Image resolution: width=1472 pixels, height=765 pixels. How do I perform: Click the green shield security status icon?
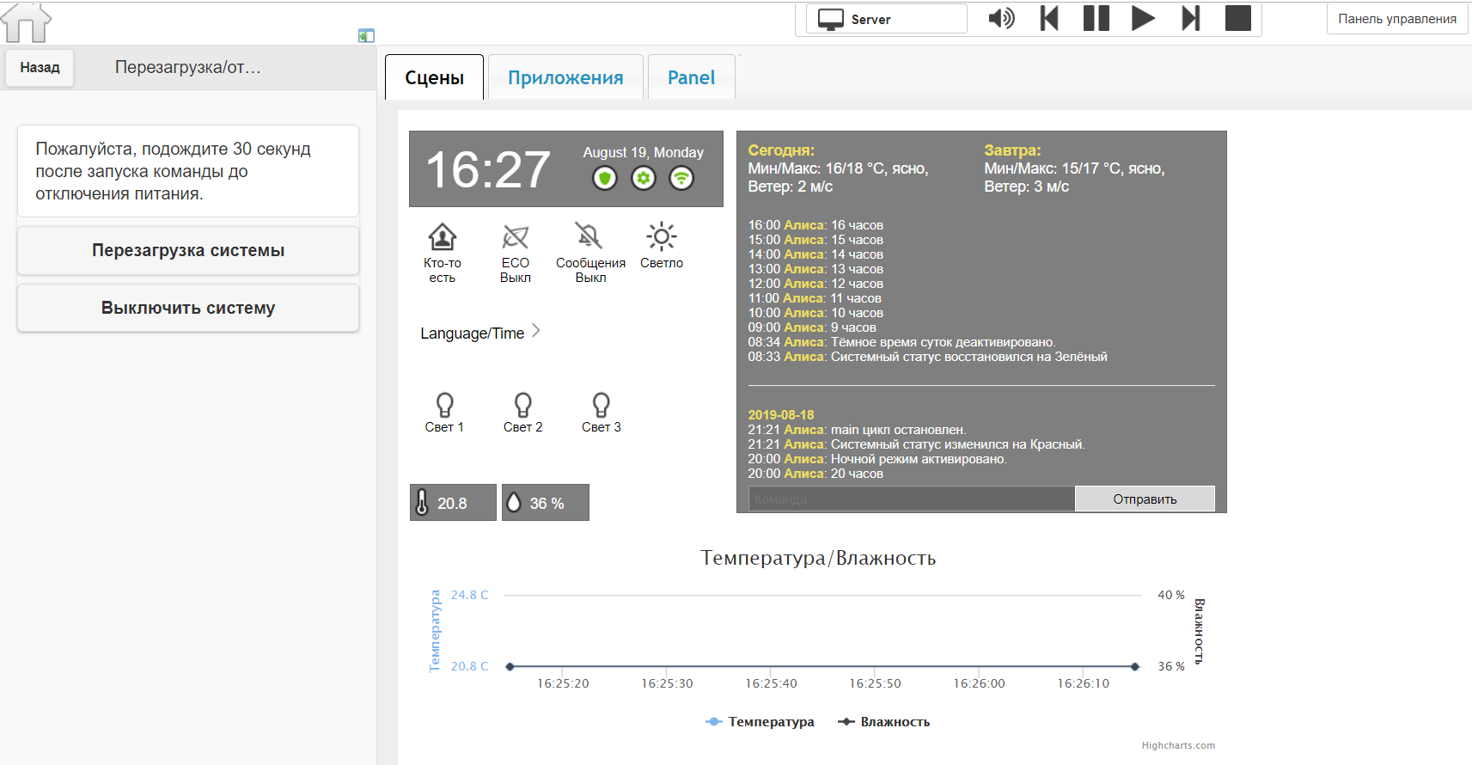605,178
